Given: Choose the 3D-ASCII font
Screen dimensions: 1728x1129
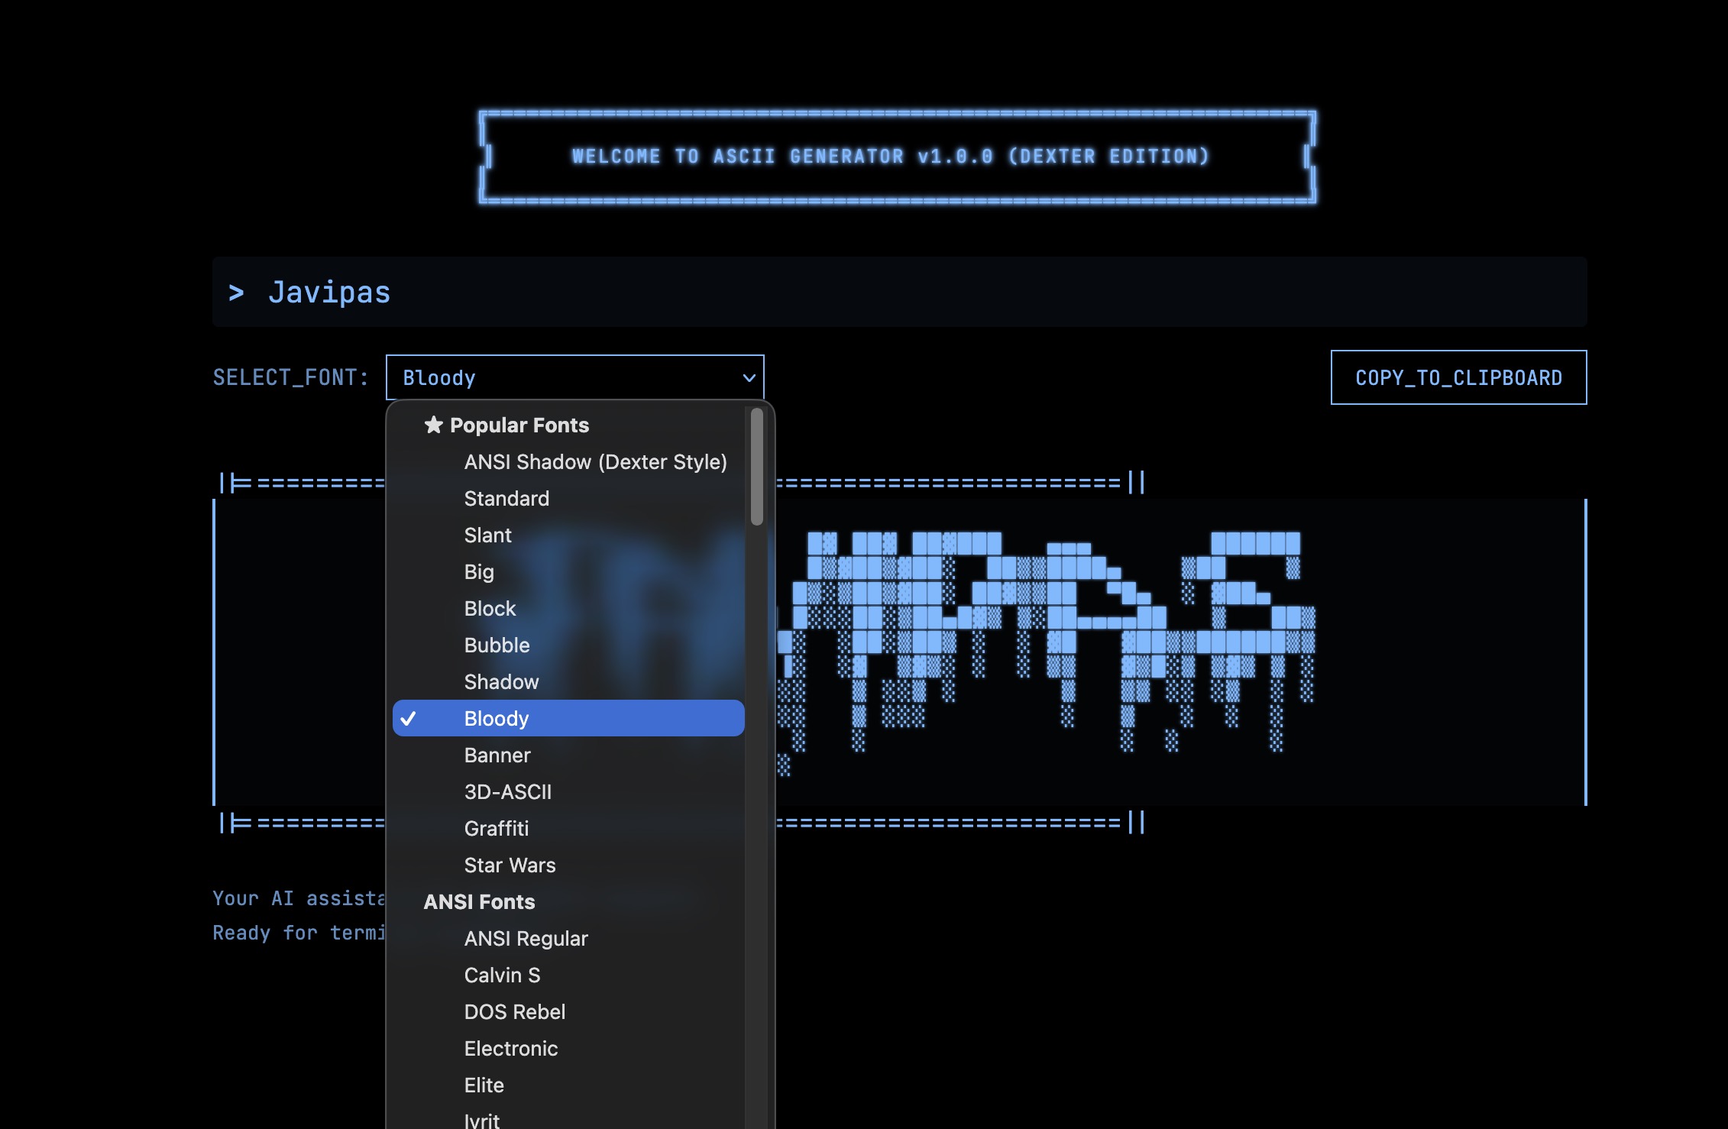Looking at the screenshot, I should coord(507,792).
